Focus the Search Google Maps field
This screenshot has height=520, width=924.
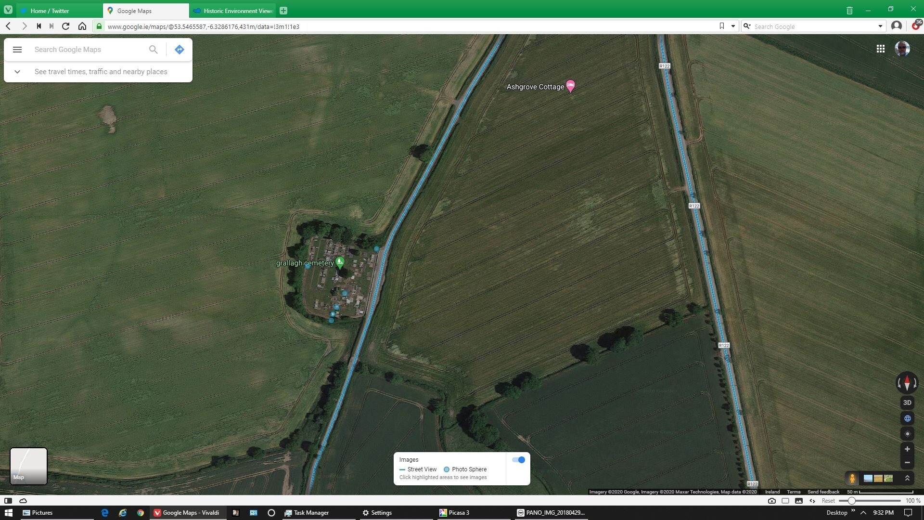[x=89, y=50]
